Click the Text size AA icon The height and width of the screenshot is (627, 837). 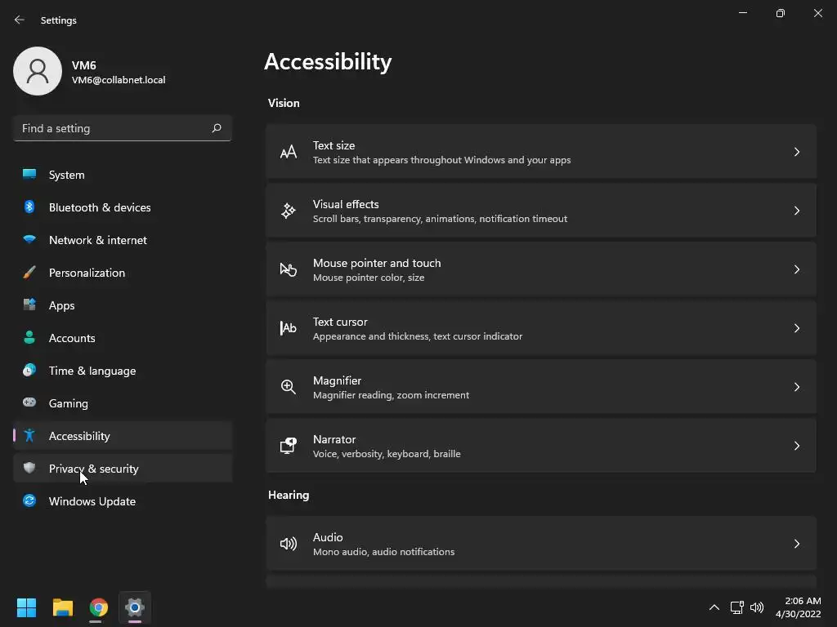289,152
